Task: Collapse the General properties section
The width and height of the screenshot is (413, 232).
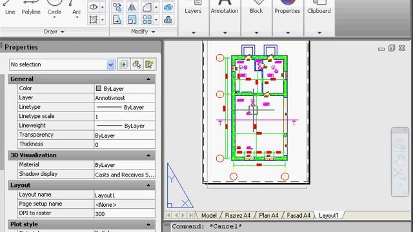Action: (148, 79)
